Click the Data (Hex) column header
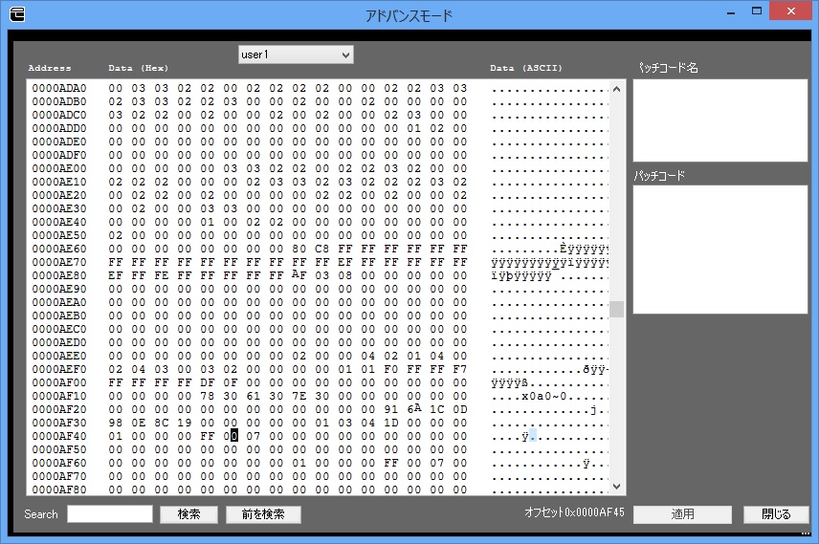The width and height of the screenshot is (819, 544). coord(139,69)
